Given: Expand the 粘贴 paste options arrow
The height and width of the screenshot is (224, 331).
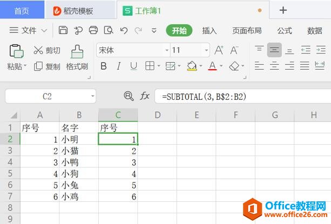Looking at the screenshot, I should click(x=25, y=66).
